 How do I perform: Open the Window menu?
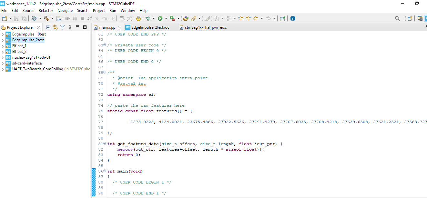128,11
